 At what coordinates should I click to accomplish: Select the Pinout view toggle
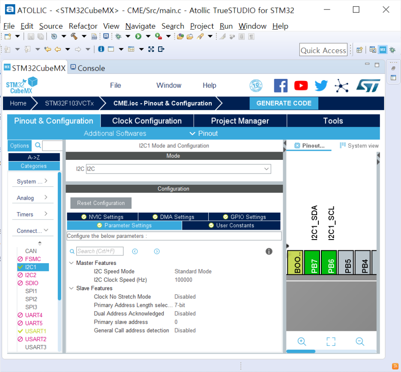[309, 146]
